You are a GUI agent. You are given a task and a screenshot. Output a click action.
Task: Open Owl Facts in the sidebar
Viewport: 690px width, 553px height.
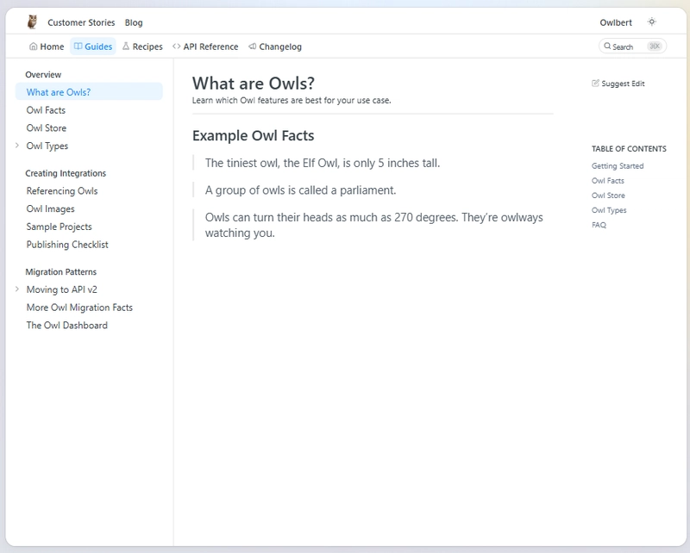pos(46,110)
